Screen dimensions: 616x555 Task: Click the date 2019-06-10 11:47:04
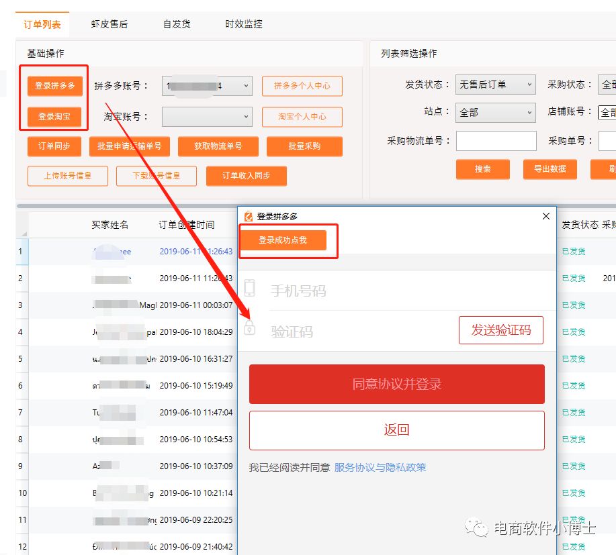(x=196, y=413)
